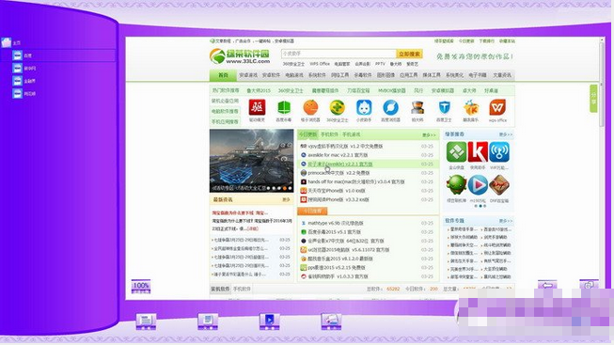Click the warship carousel image
The image size is (614, 345).
click(x=251, y=161)
